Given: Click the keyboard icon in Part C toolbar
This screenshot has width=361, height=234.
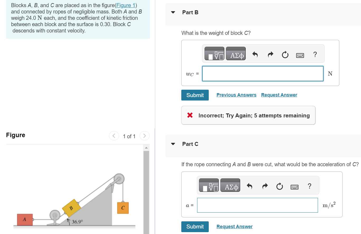Looking at the screenshot, I should (294, 186).
